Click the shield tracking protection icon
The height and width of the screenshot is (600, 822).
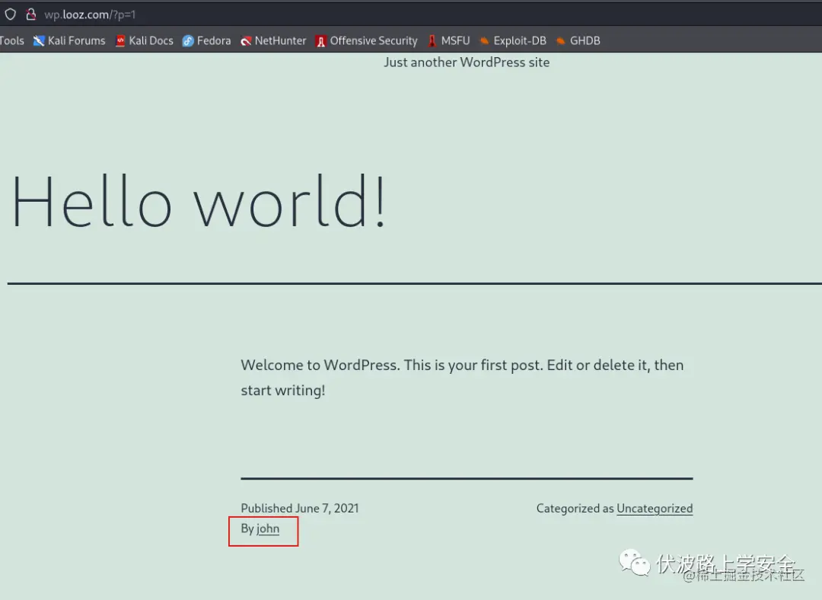tap(11, 14)
